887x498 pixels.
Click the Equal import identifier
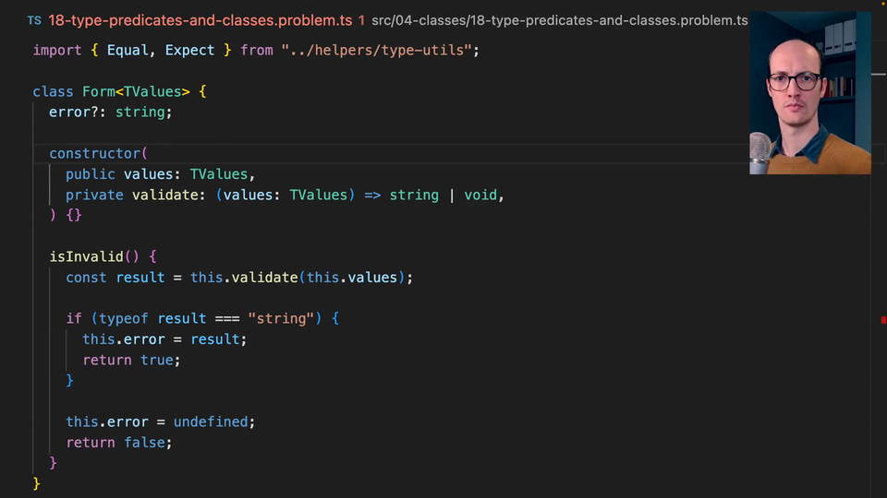point(128,51)
